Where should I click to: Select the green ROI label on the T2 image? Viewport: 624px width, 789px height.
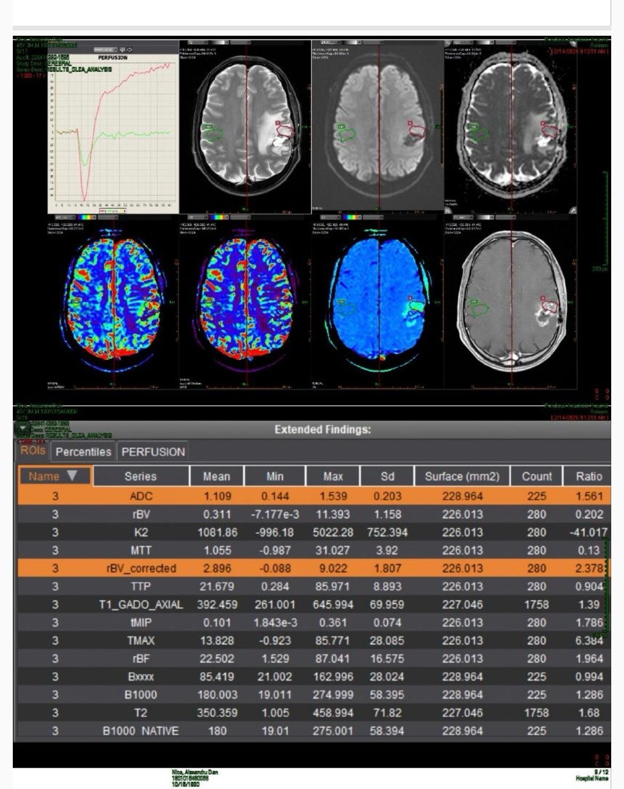pos(207,127)
